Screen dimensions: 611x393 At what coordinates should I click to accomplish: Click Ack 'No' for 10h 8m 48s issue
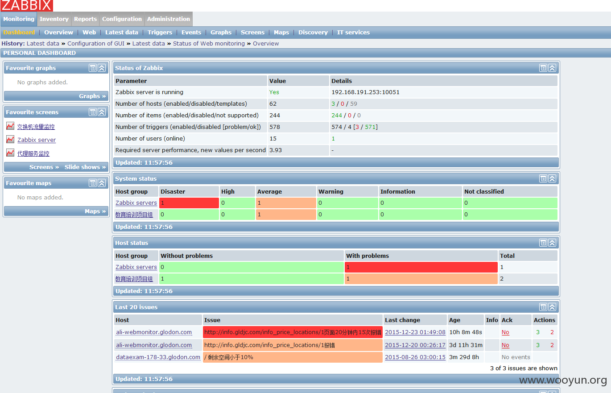(x=505, y=332)
